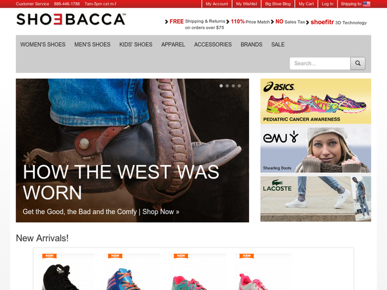Select the fourth carousel slide dot
This screenshot has height=290, width=387.
click(239, 86)
